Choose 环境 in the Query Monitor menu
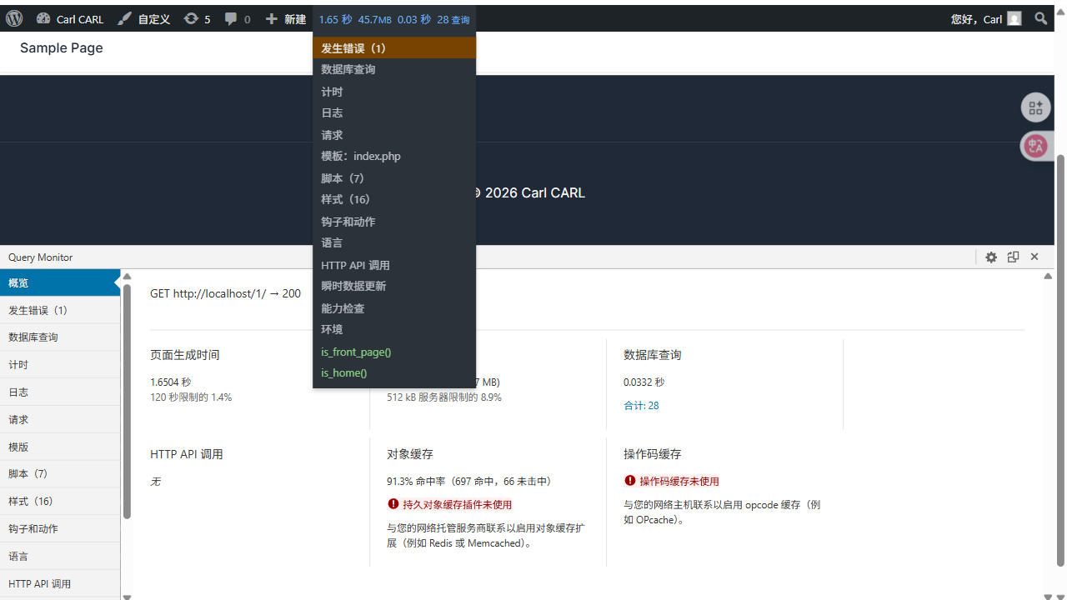The image size is (1067, 600). tap(332, 329)
